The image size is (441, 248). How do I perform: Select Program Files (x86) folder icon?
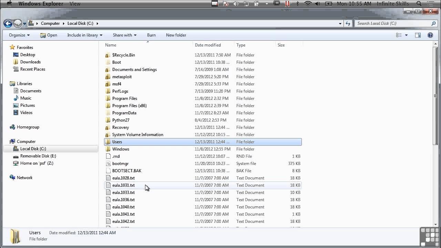(108, 106)
